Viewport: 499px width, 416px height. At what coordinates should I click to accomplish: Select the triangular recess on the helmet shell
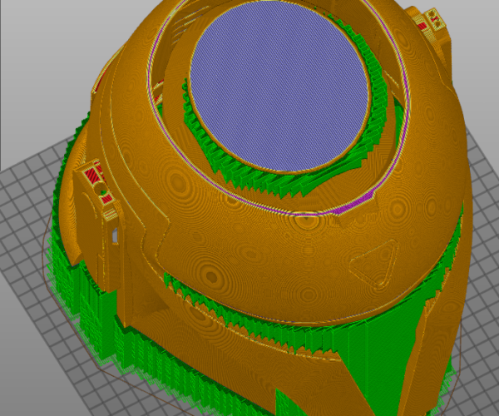click(x=374, y=263)
